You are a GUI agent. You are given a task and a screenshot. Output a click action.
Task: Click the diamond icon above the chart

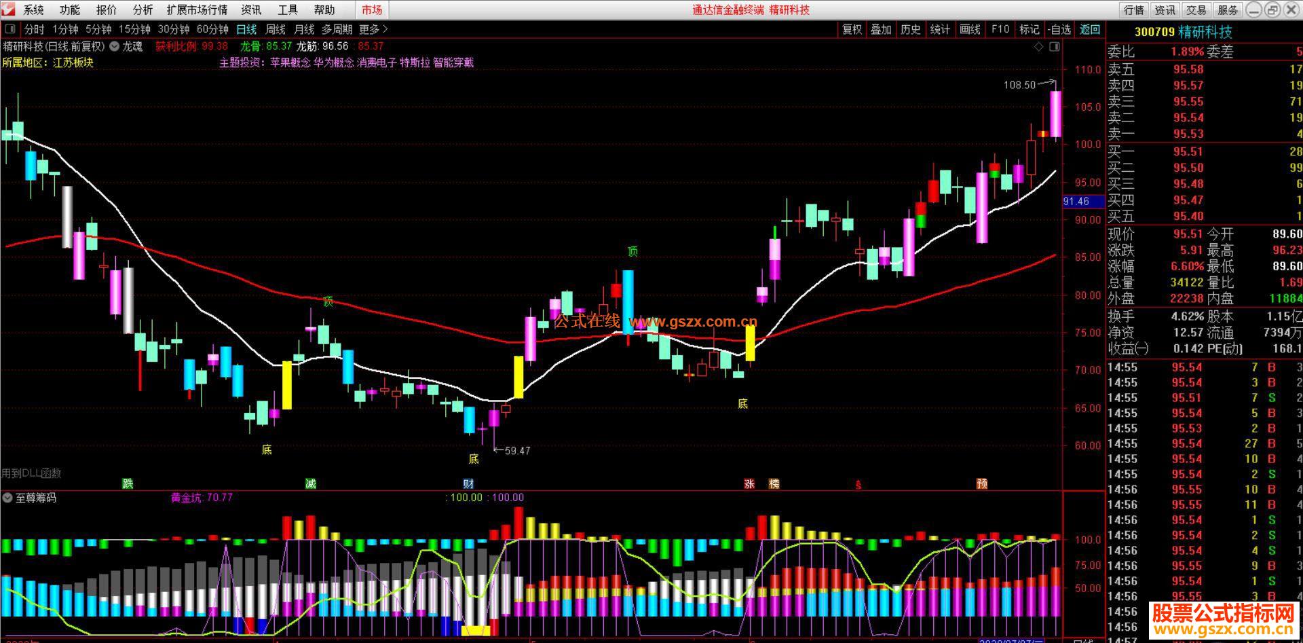coord(1038,46)
